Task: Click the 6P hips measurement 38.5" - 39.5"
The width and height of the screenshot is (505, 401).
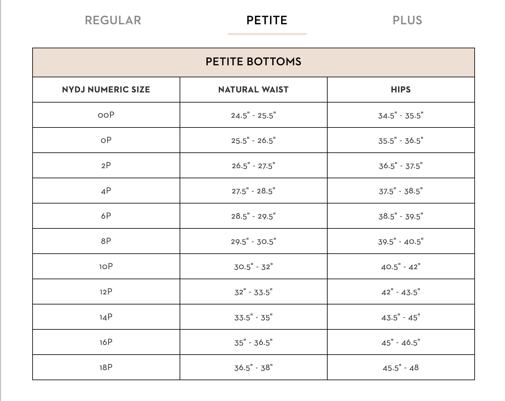Action: tap(401, 216)
